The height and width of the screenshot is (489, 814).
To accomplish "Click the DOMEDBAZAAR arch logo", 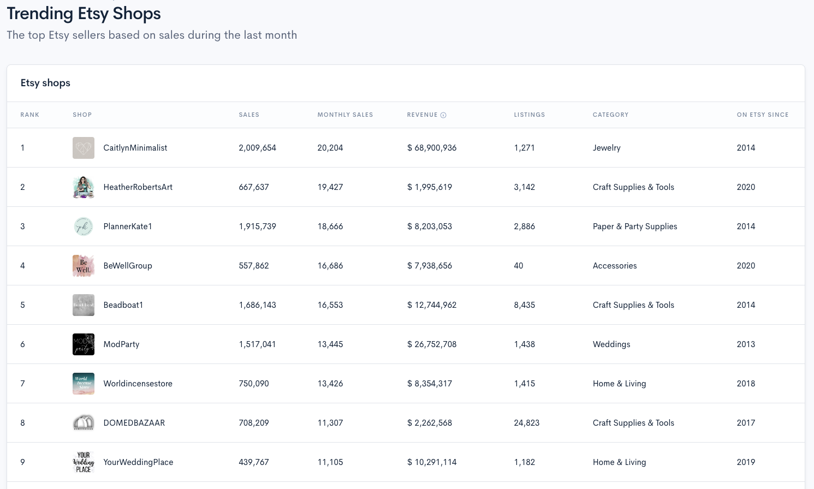I will 84,423.
